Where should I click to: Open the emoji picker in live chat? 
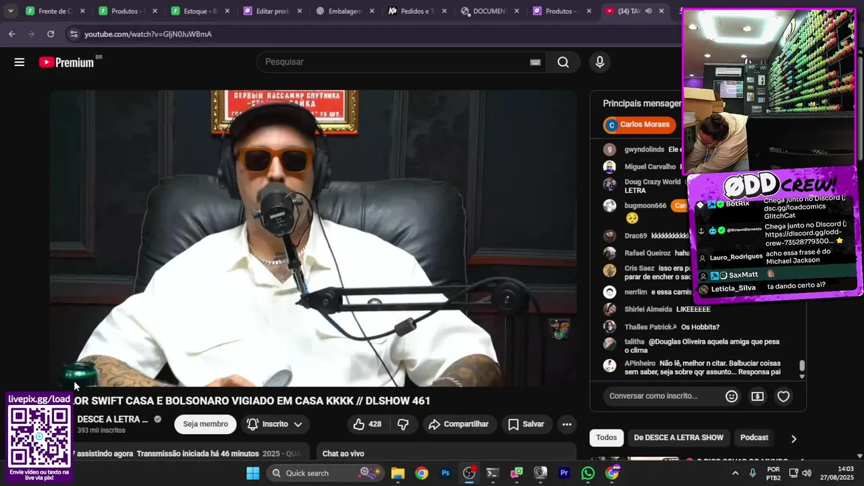[x=731, y=396]
